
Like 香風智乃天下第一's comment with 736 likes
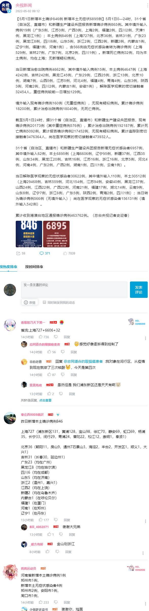41,337
